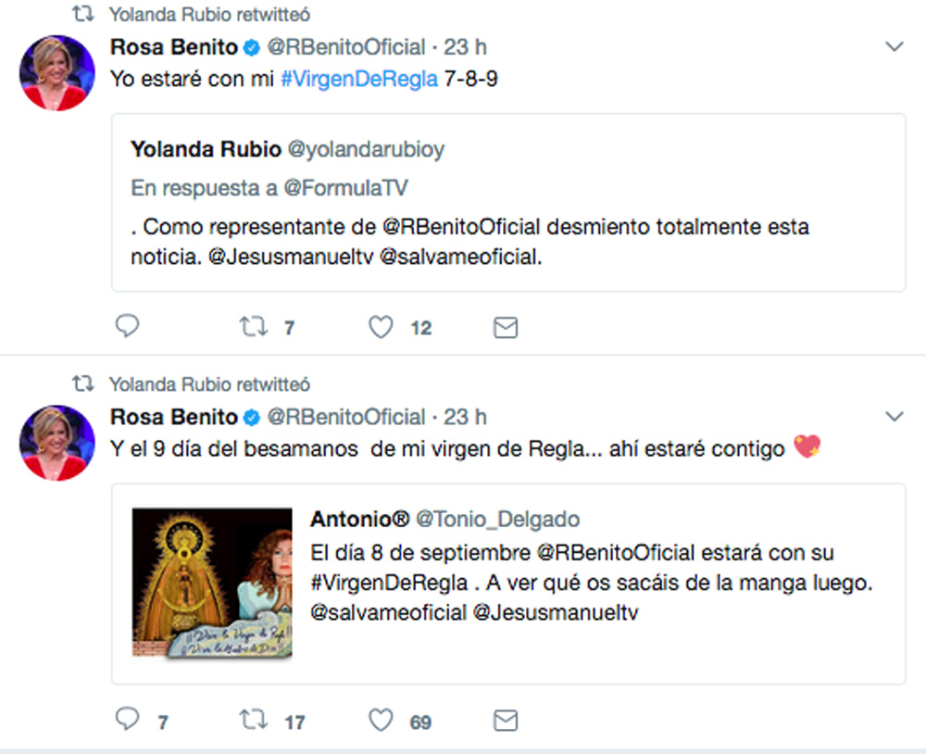Retweet the besamanos tweet with 17 retweets
Viewport: 926px width, 754px height.
tap(254, 721)
